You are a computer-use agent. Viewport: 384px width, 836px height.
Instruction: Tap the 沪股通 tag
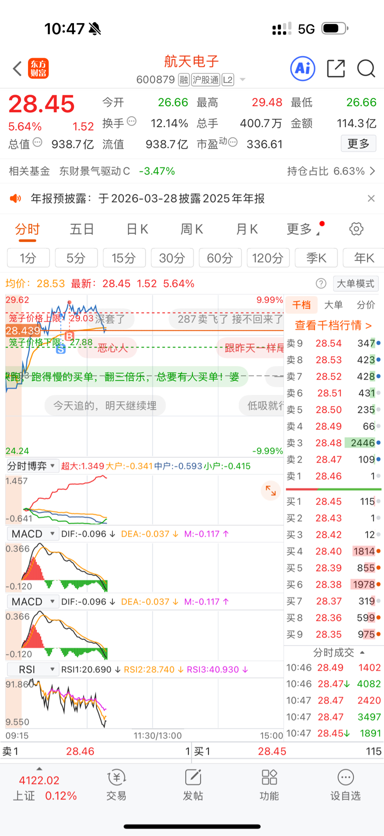pos(205,80)
